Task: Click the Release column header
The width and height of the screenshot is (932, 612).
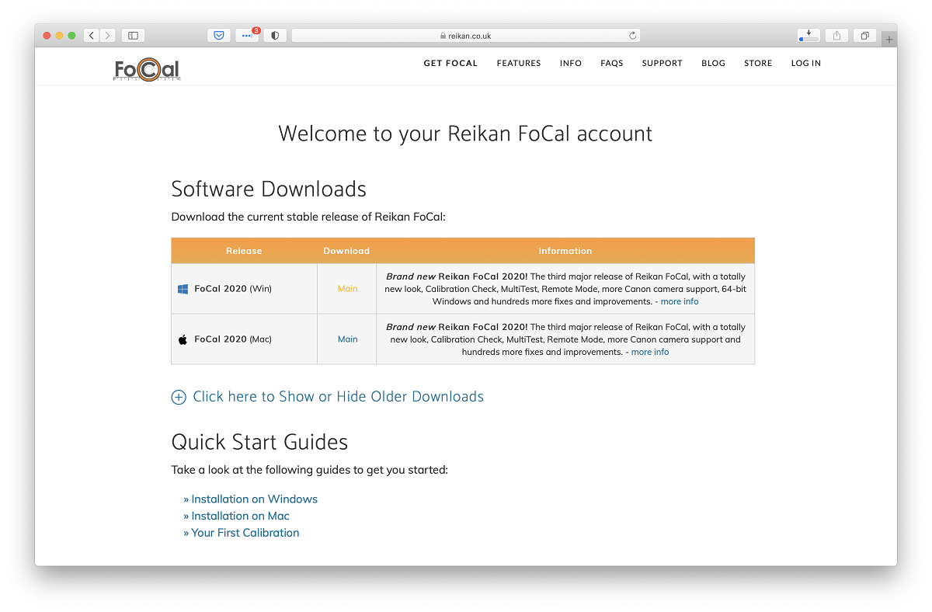Action: pos(244,251)
